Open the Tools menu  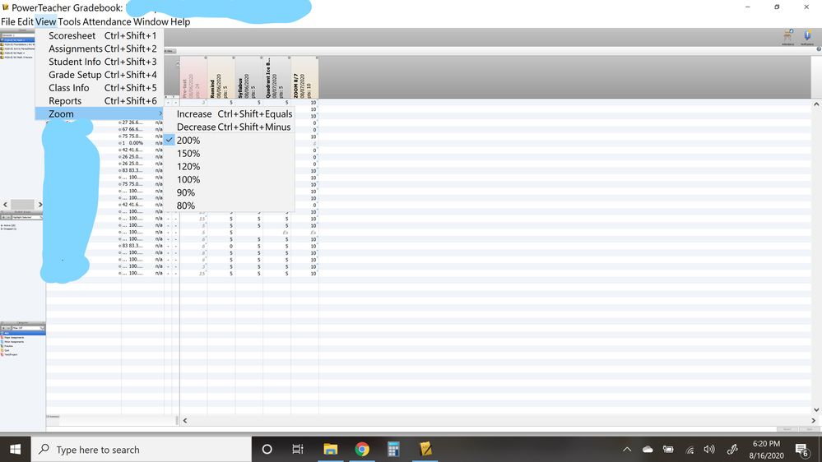pyautogui.click(x=69, y=21)
